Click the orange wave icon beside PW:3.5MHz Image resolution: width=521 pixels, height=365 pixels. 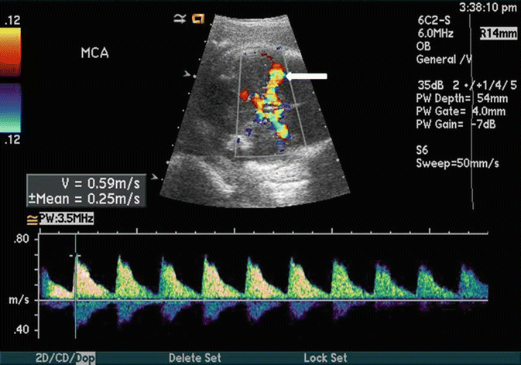(33, 220)
